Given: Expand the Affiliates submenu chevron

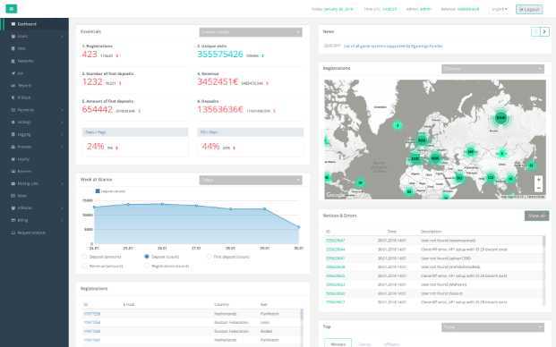Looking at the screenshot, I should coord(63,207).
